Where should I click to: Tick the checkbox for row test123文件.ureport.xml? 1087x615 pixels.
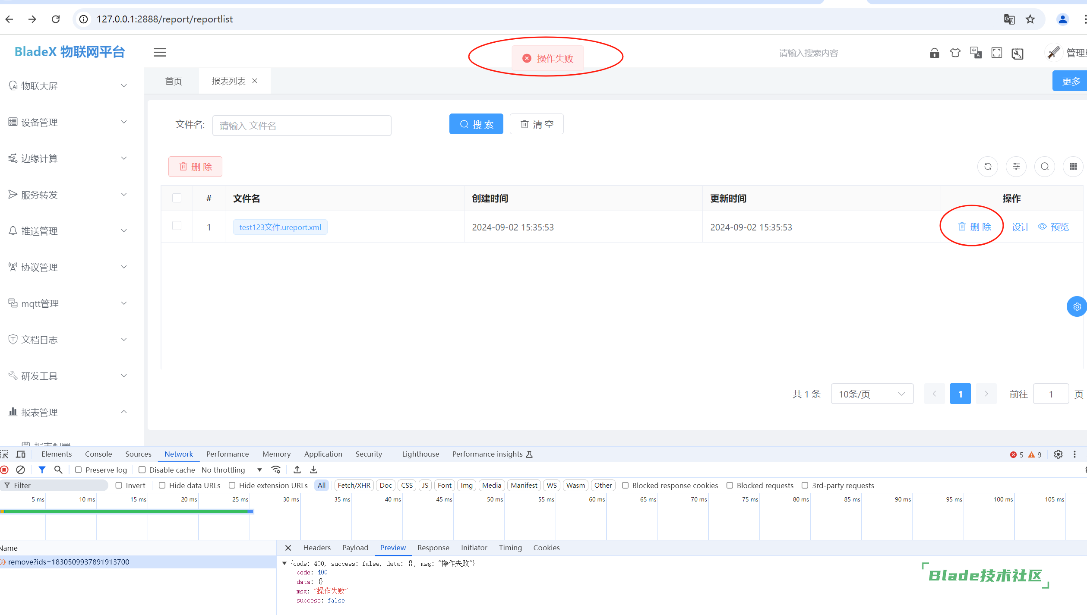[x=177, y=226]
